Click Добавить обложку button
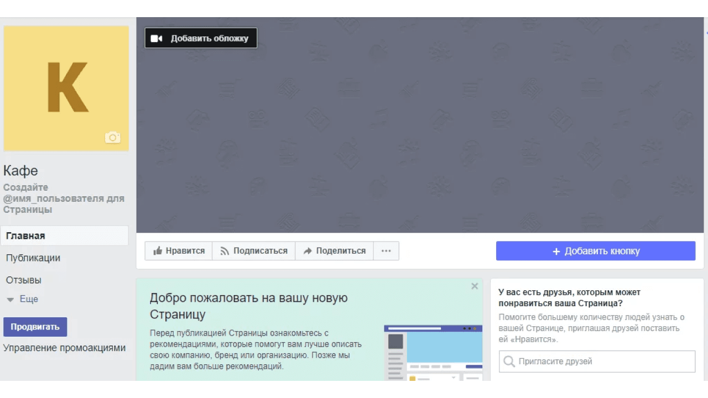Image resolution: width=708 pixels, height=398 pixels. tap(201, 38)
